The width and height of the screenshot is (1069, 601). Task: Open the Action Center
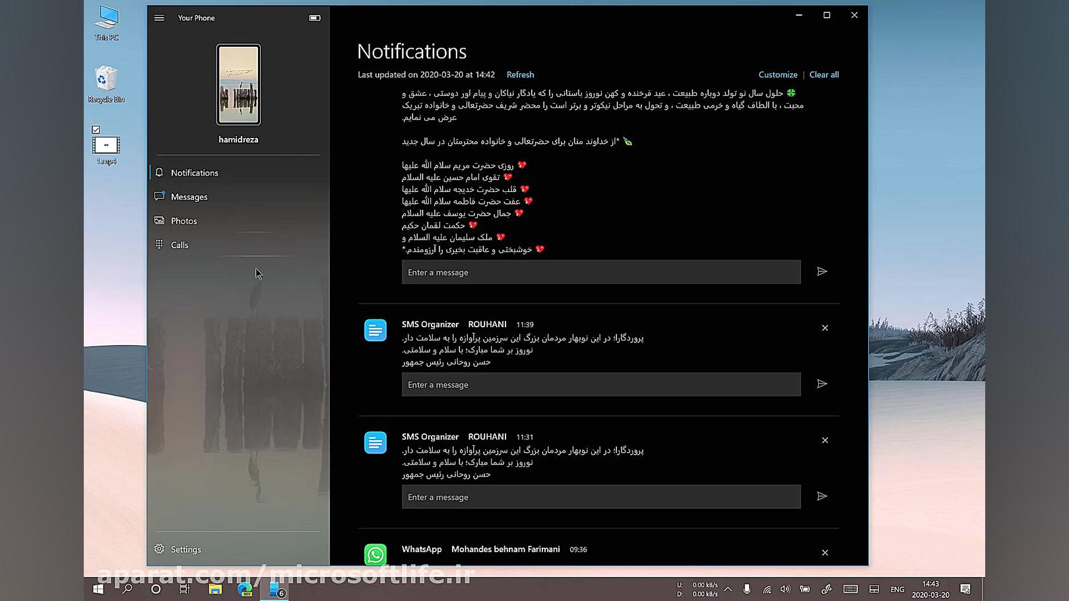(965, 589)
